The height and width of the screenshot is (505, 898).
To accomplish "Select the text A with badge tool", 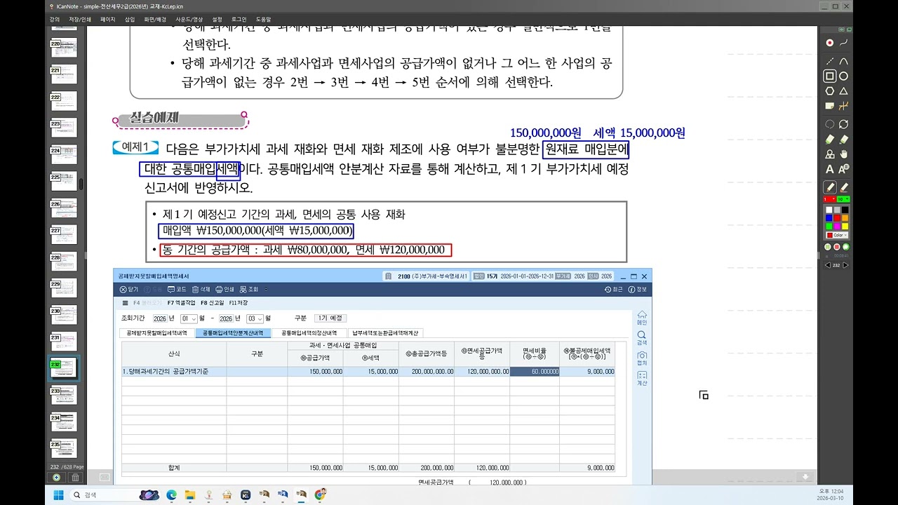I will coord(844,168).
